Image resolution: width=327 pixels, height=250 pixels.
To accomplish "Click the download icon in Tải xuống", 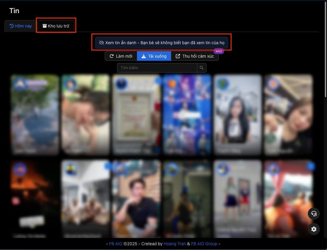I will click(x=144, y=56).
